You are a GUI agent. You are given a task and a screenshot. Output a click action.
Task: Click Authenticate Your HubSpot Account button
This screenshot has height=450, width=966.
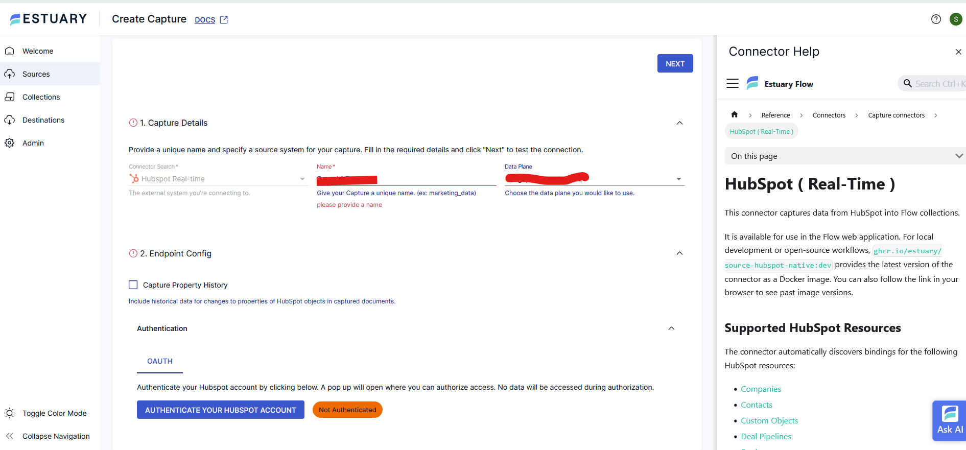coord(221,410)
